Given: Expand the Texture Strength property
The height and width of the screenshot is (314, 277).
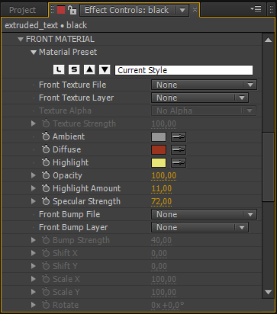Looking at the screenshot, I should (34, 123).
